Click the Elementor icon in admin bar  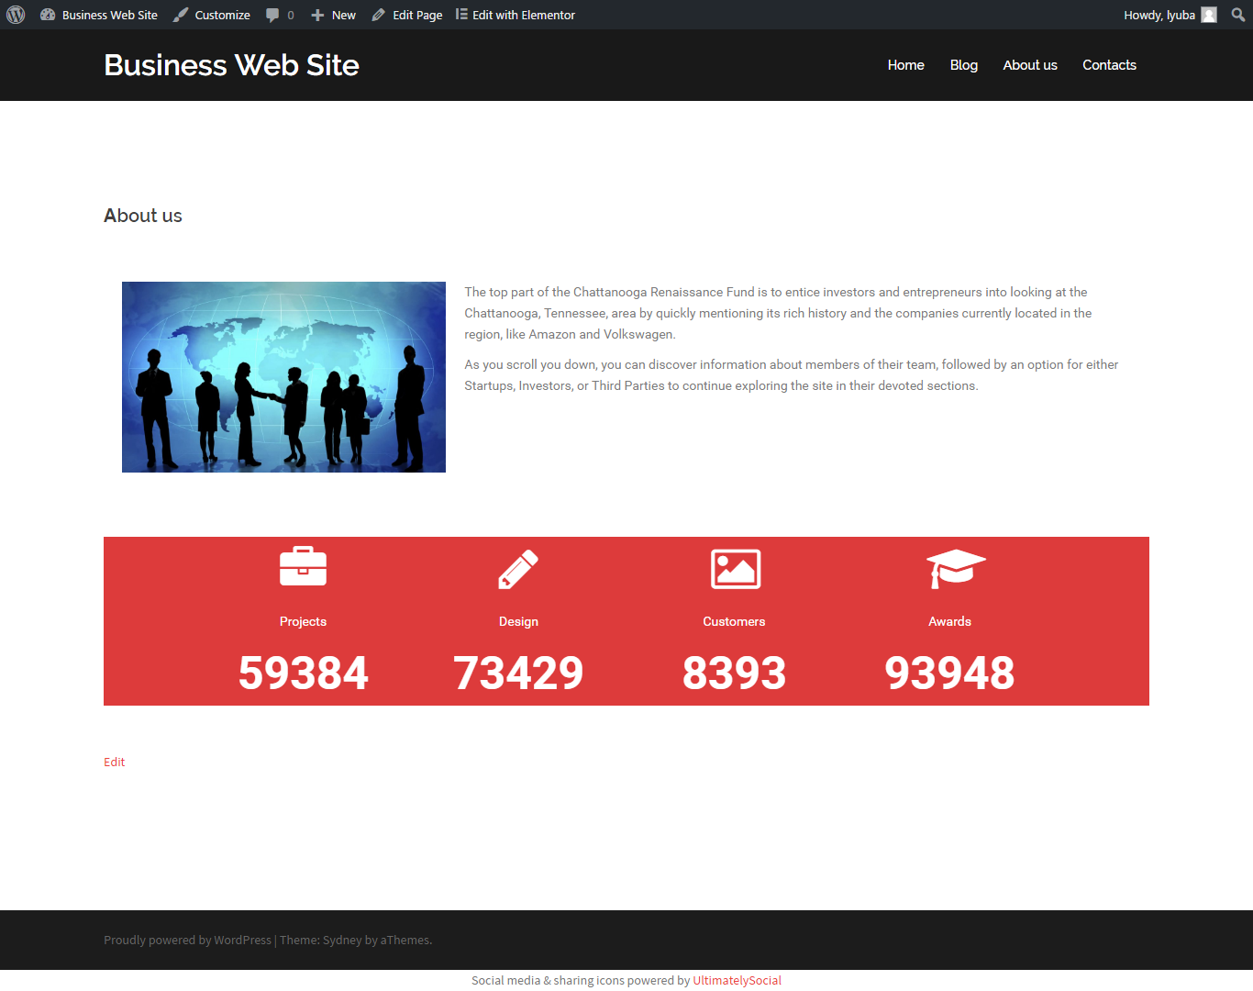point(461,15)
